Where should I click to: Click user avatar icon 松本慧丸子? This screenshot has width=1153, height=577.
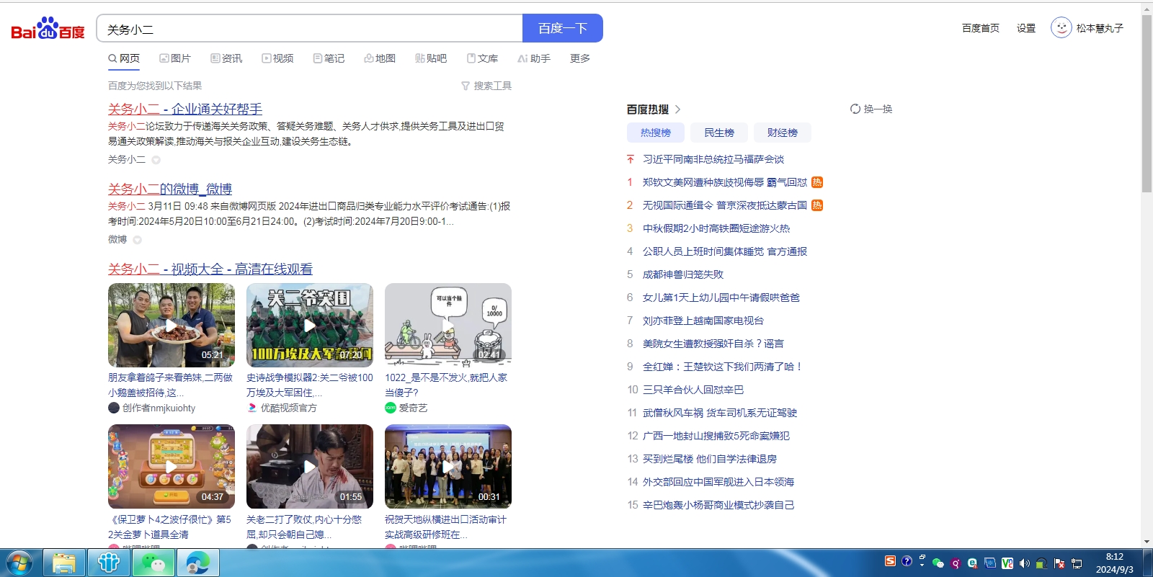1061,27
